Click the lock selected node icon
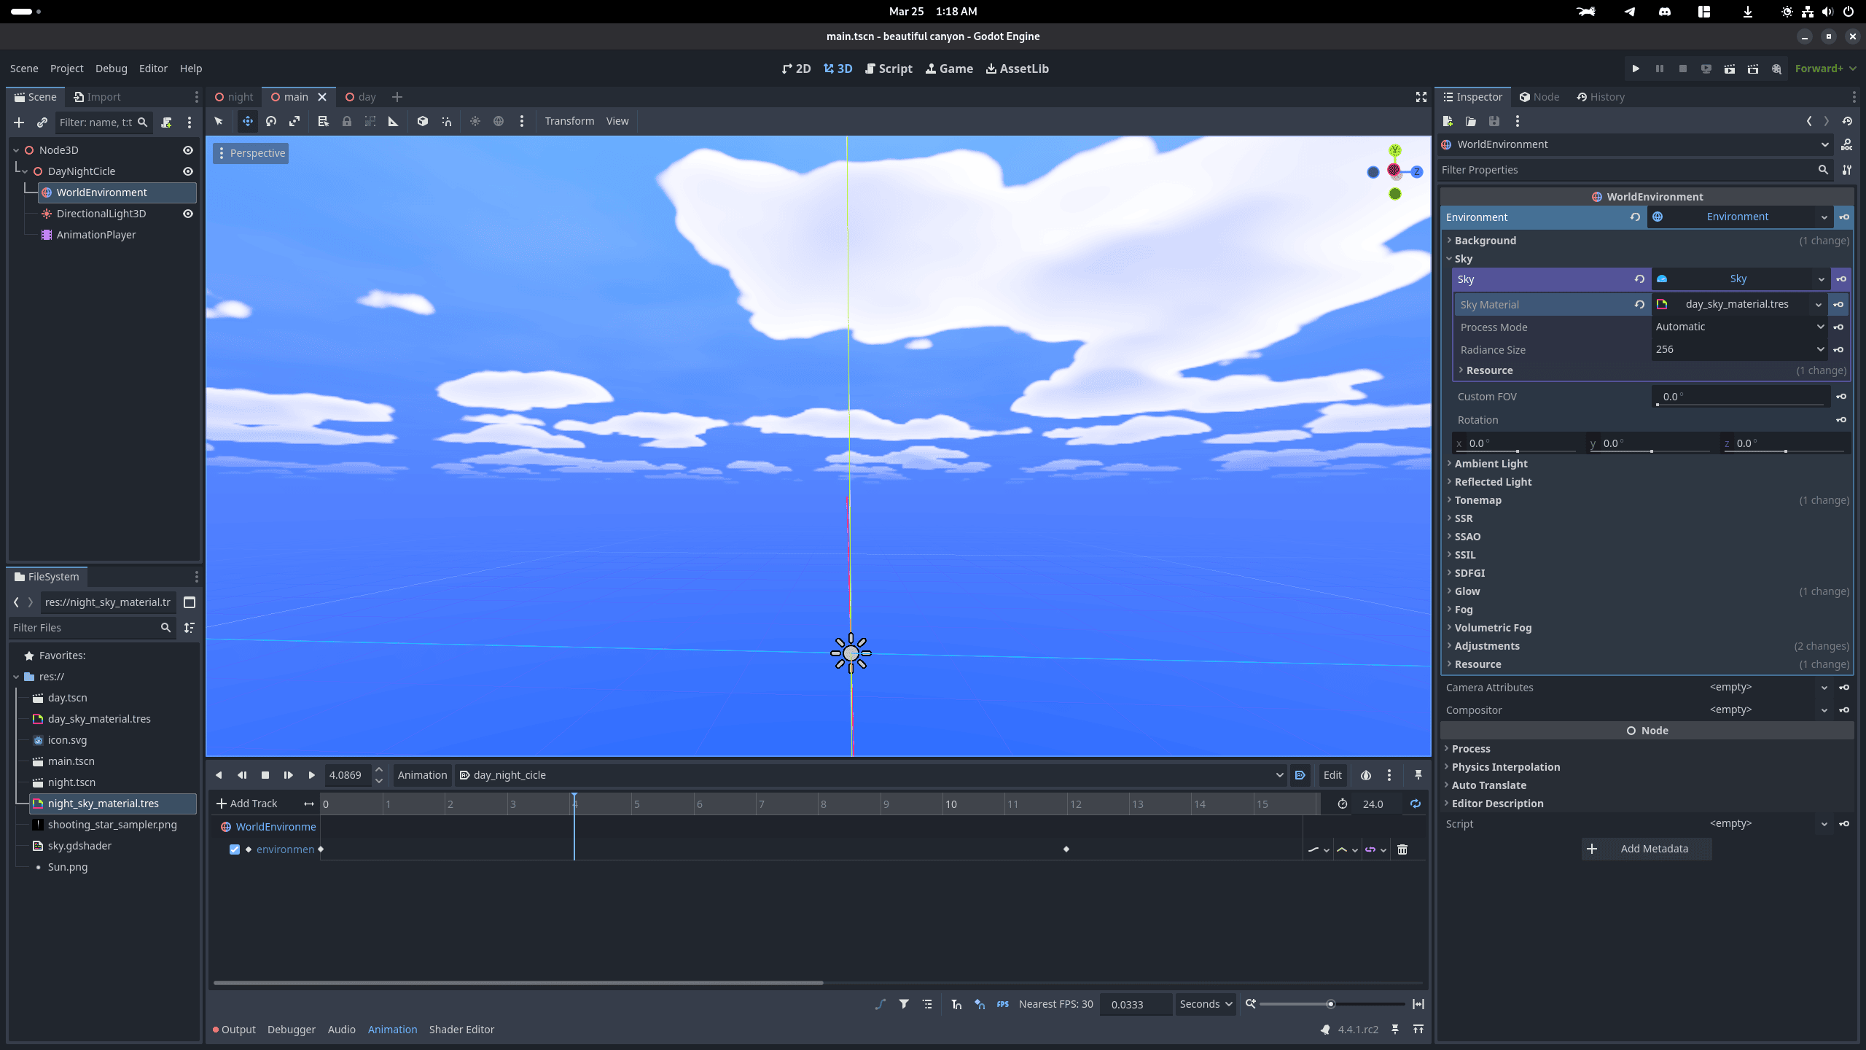 tap(347, 121)
